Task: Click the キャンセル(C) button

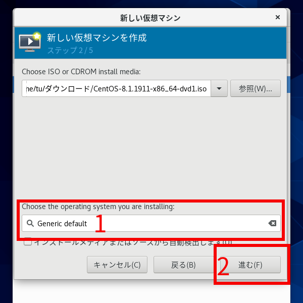Action: point(117,265)
